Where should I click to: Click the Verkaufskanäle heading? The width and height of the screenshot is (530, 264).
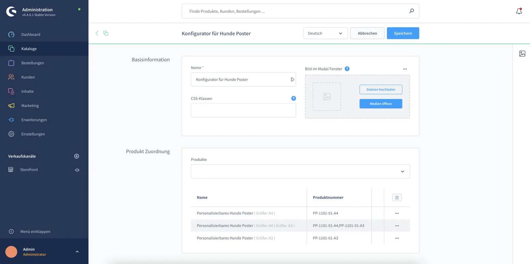[x=22, y=156]
